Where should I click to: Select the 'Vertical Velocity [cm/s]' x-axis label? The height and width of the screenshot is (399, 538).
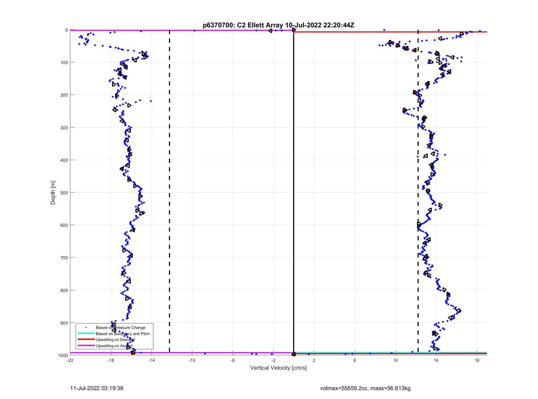coord(278,368)
